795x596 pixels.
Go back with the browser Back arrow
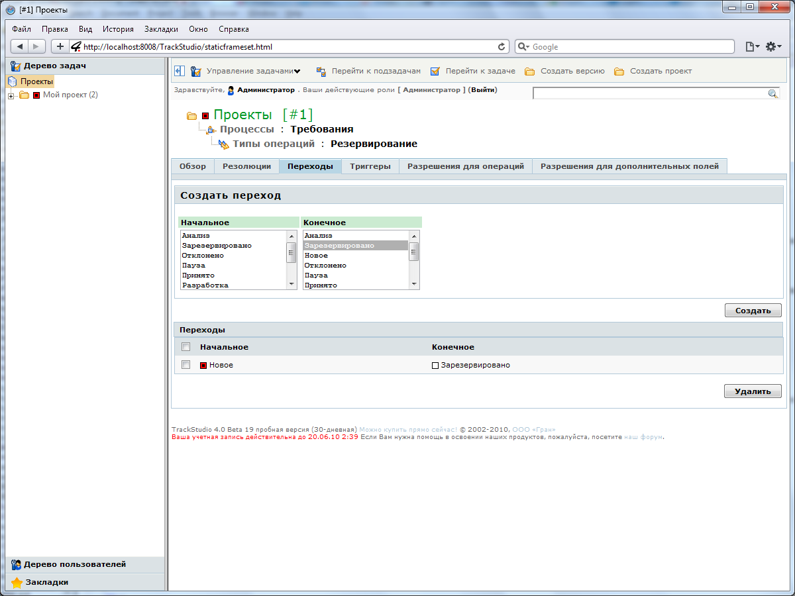pyautogui.click(x=20, y=46)
